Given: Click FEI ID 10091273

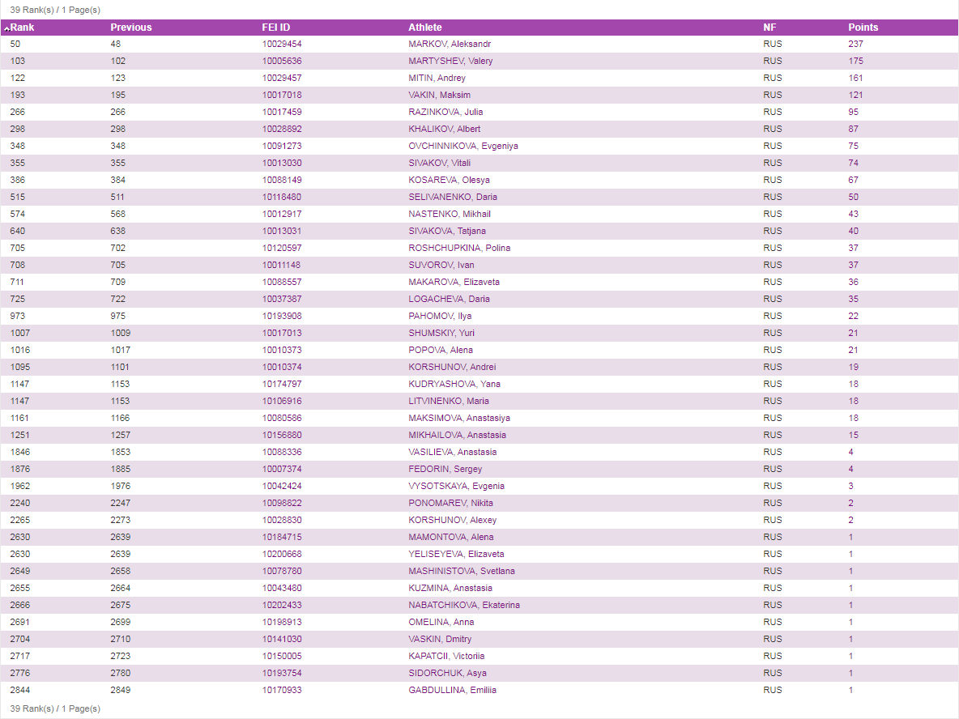Looking at the screenshot, I should [x=282, y=146].
